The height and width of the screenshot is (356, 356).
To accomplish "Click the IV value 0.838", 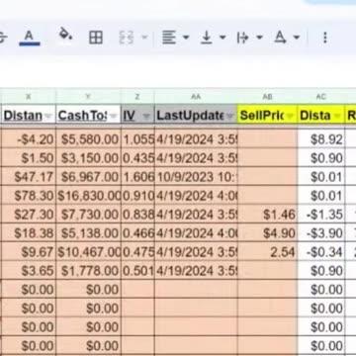I will pyautogui.click(x=137, y=215).
